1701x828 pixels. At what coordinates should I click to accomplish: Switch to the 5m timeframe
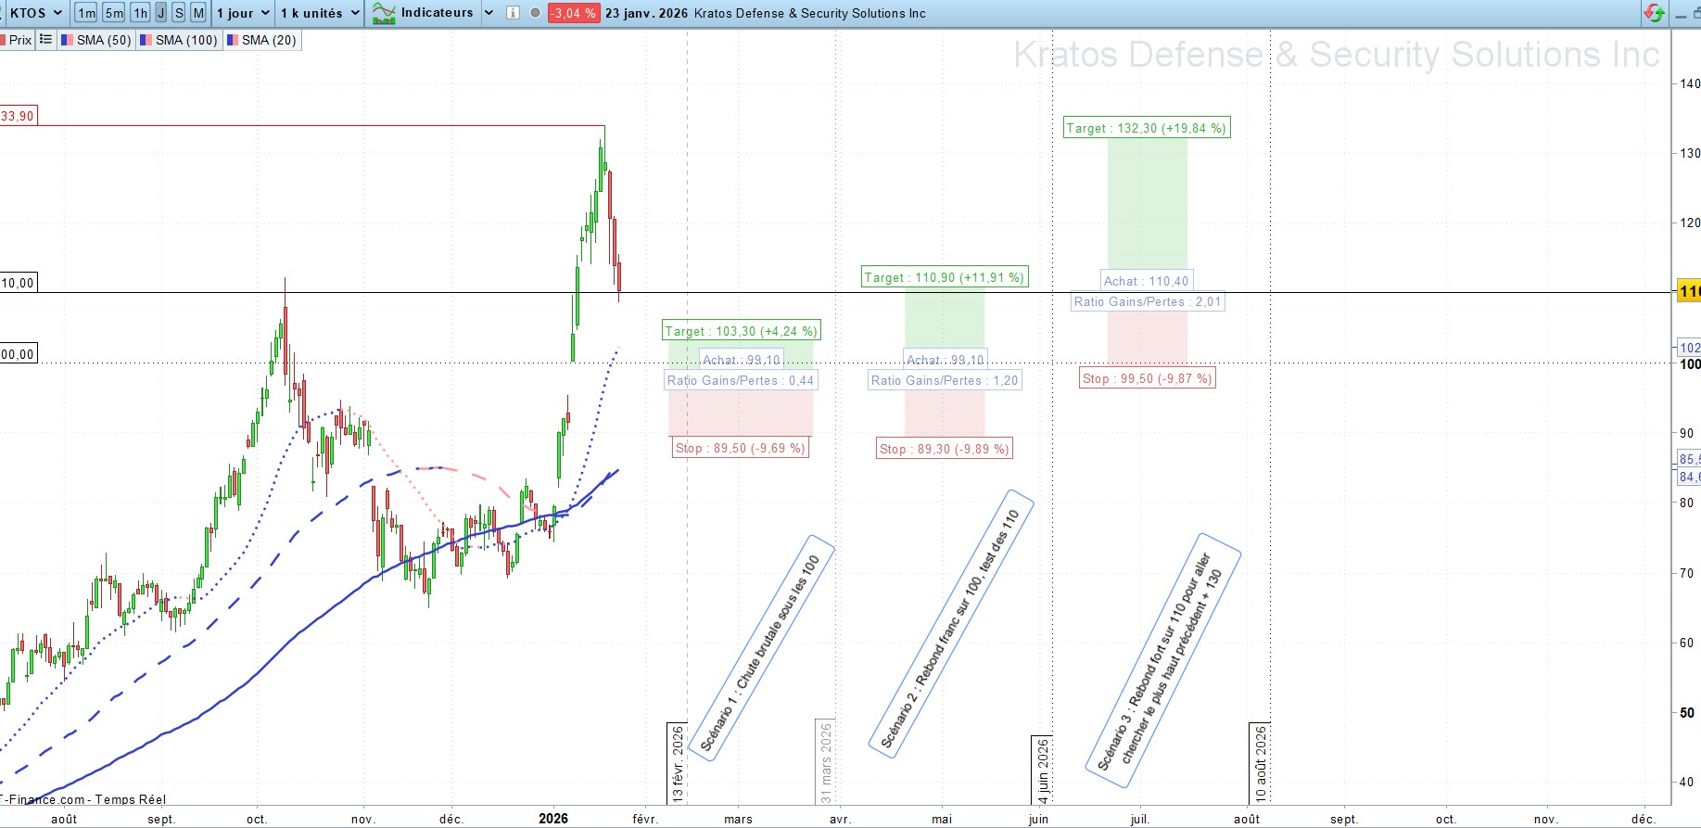point(114,13)
